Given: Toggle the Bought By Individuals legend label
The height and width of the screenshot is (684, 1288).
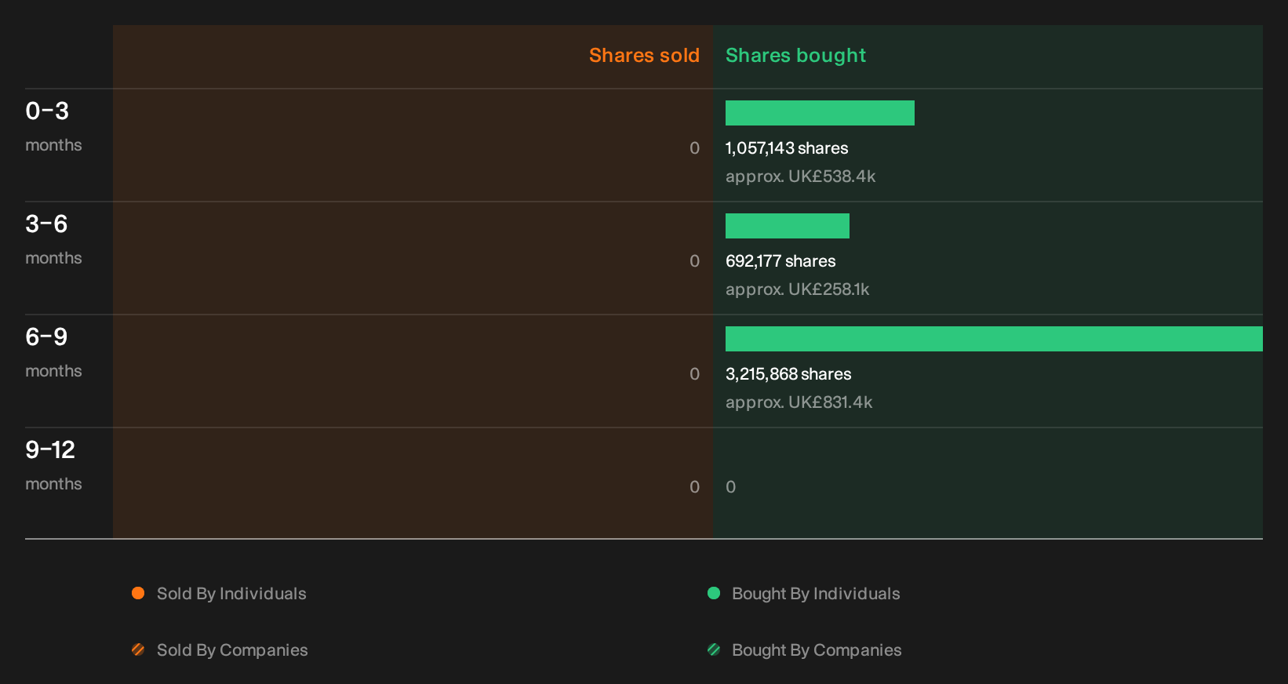Looking at the screenshot, I should coord(816,594).
